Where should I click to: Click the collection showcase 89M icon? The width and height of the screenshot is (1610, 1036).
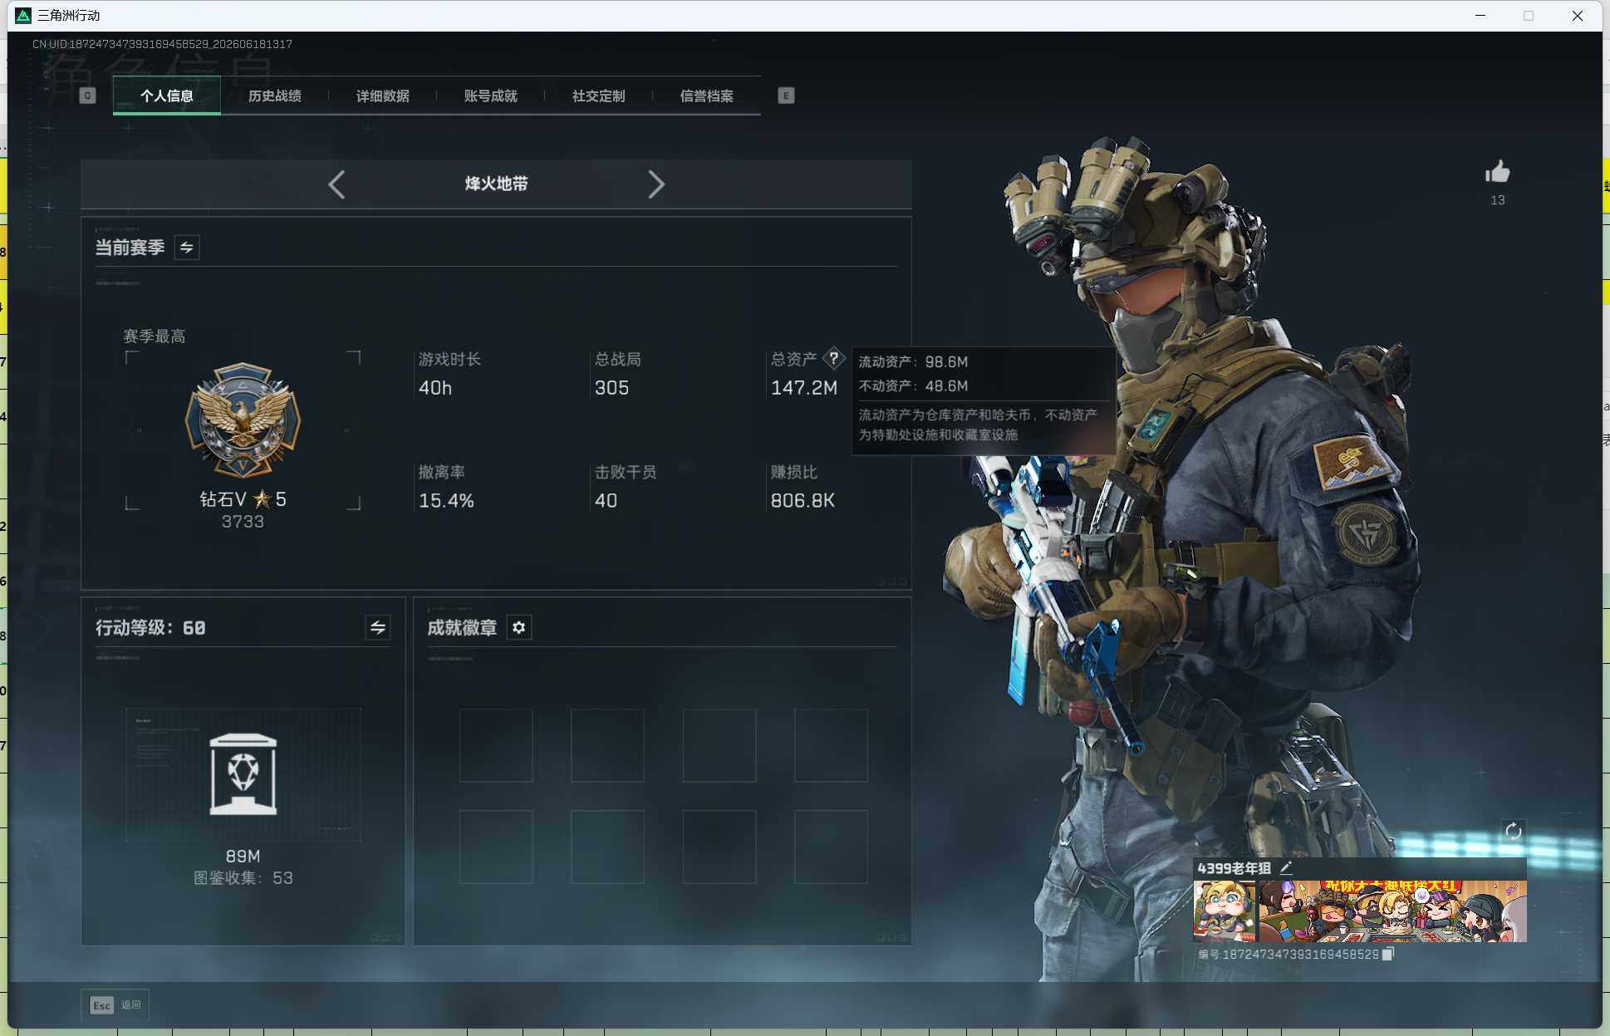(243, 774)
